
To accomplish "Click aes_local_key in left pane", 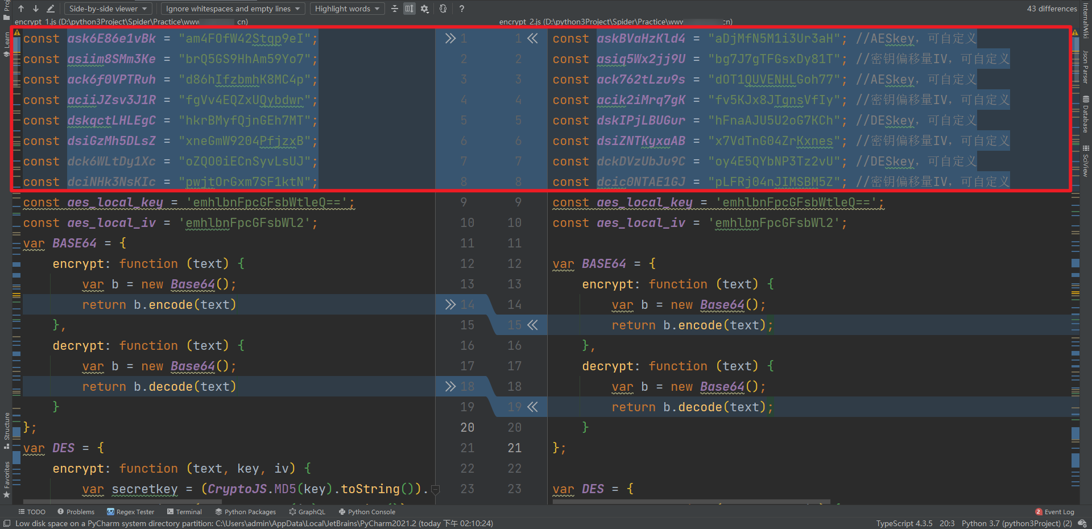I will pyautogui.click(x=115, y=202).
